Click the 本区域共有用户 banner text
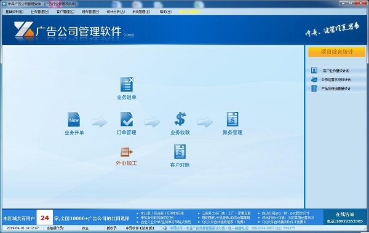 (19, 218)
